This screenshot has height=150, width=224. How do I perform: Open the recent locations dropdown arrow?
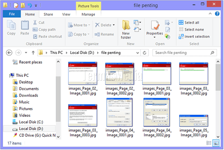point(26,53)
